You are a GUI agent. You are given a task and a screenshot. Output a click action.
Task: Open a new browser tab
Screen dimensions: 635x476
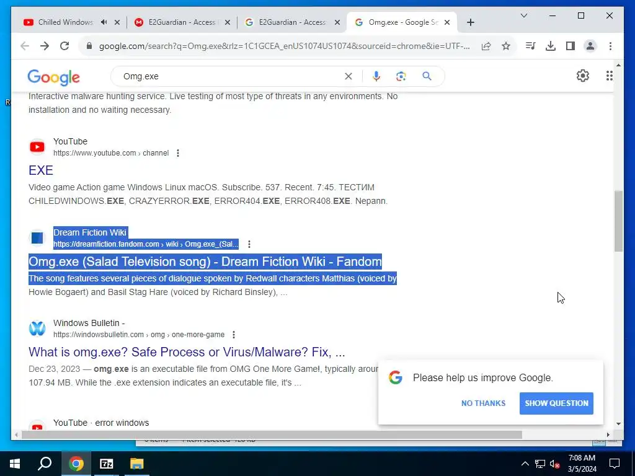click(470, 22)
